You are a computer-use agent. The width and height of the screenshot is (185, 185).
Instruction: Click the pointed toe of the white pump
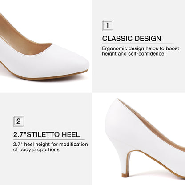[x=80, y=63]
